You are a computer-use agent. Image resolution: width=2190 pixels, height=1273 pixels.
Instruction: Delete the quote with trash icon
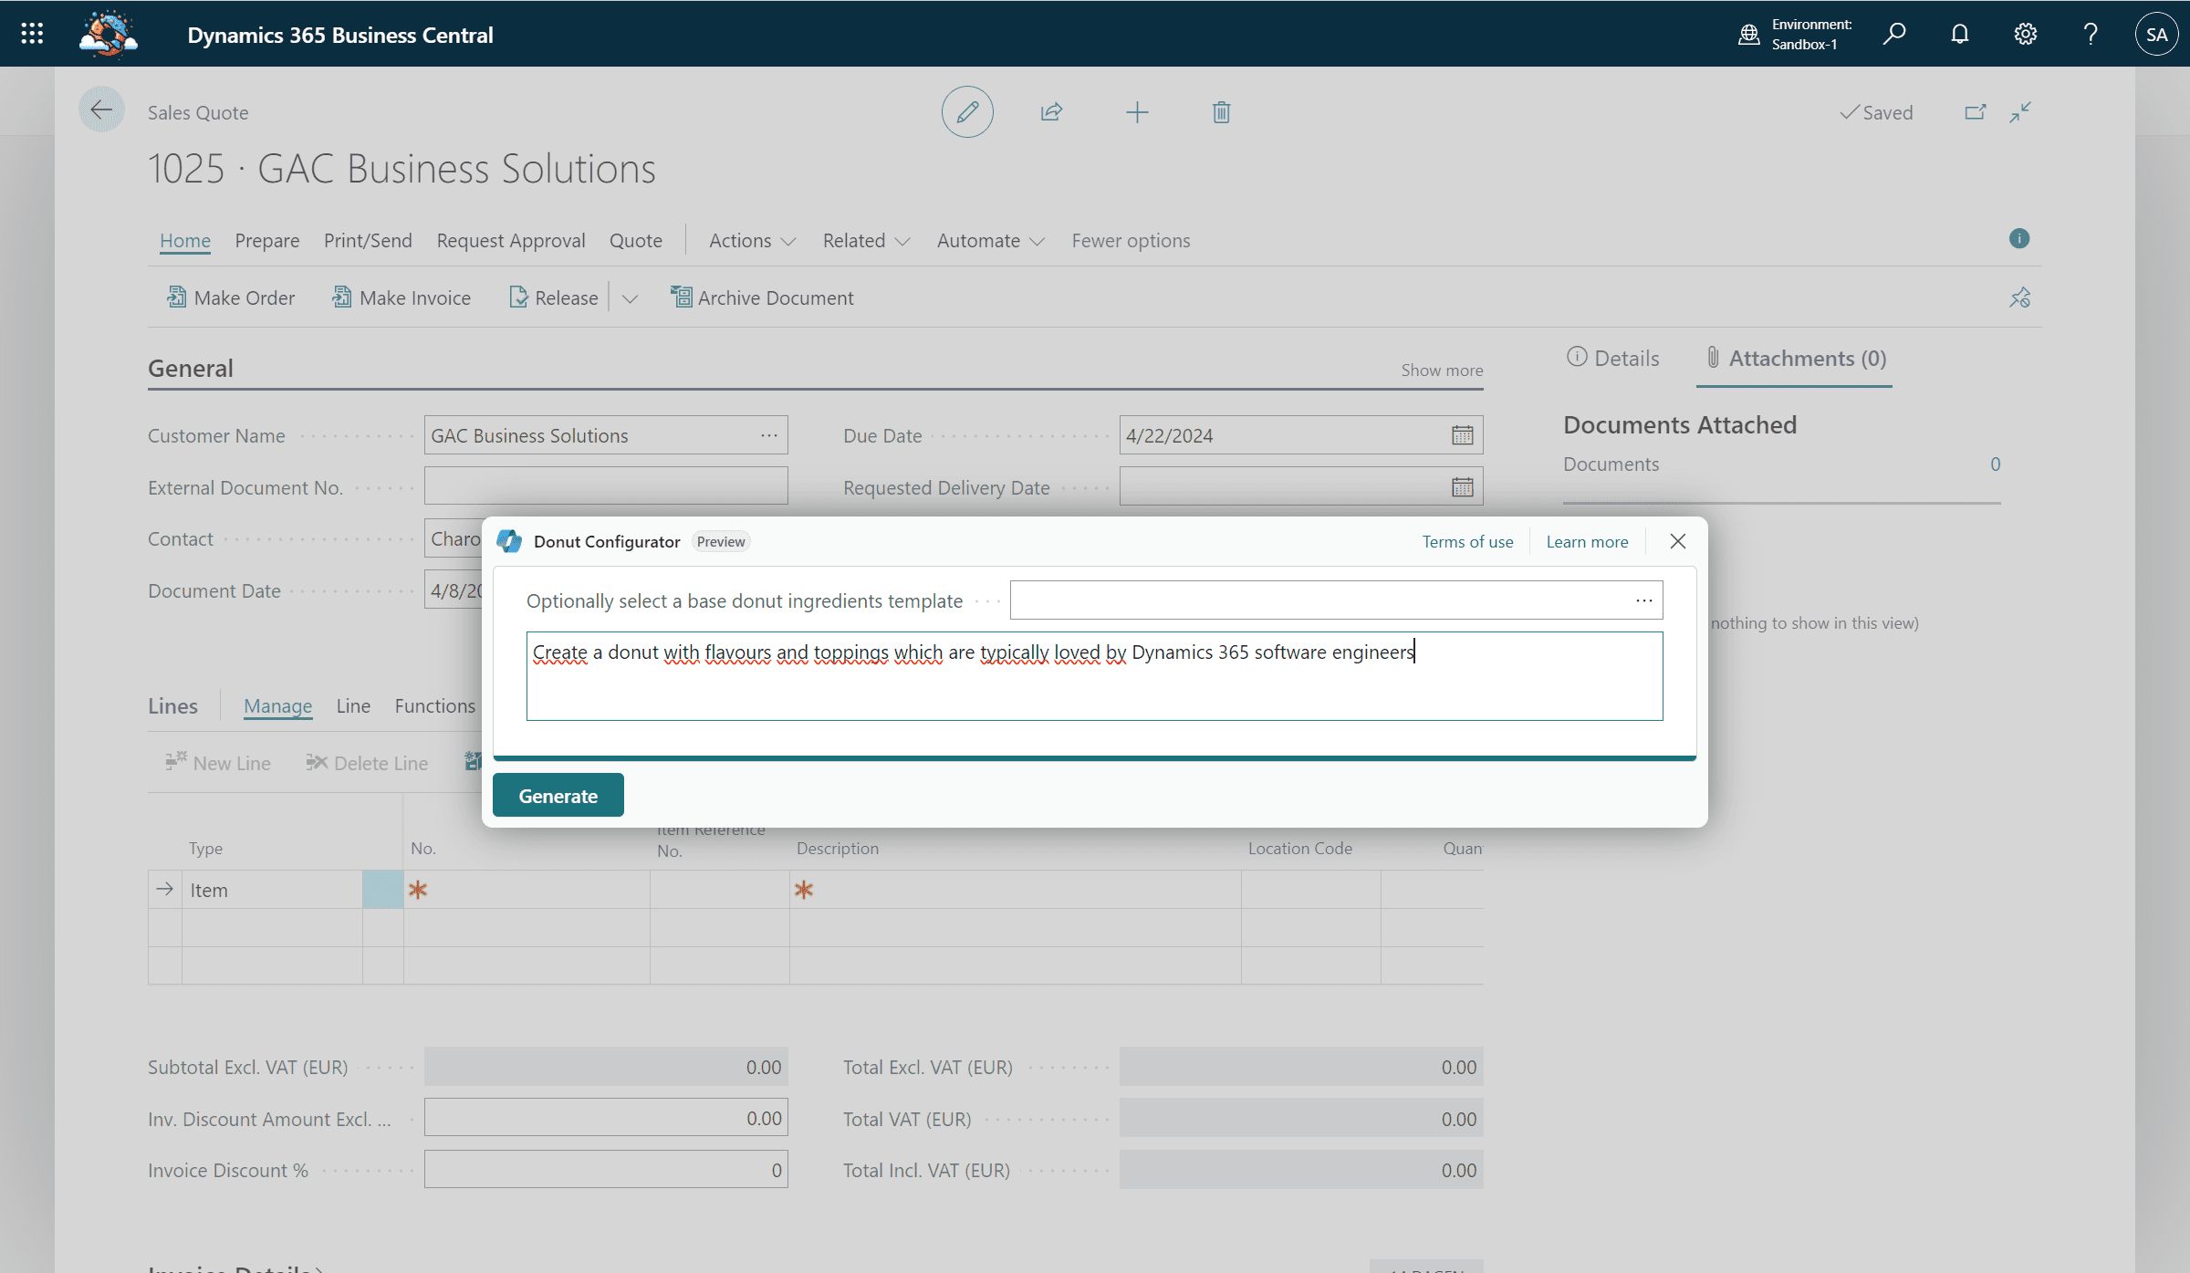tap(1221, 112)
